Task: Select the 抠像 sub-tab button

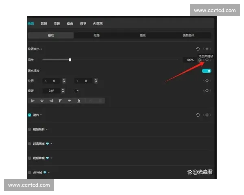Action: tap(96, 35)
